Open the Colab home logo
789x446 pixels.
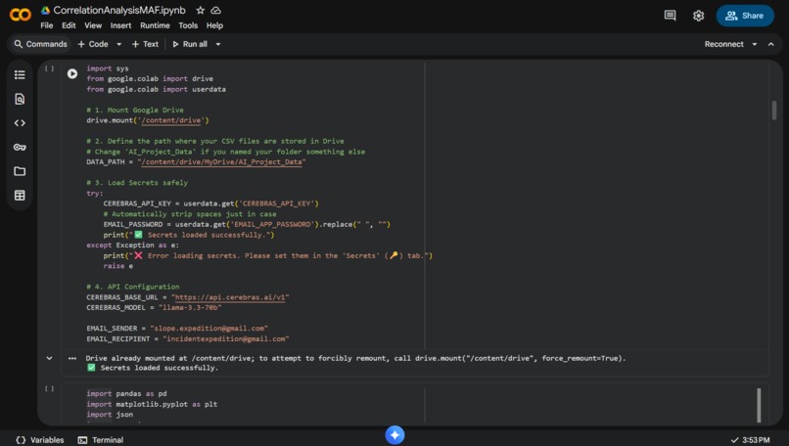(21, 15)
